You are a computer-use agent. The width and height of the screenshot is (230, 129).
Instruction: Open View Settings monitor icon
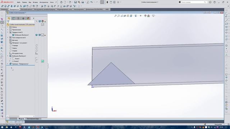(x=153, y=16)
